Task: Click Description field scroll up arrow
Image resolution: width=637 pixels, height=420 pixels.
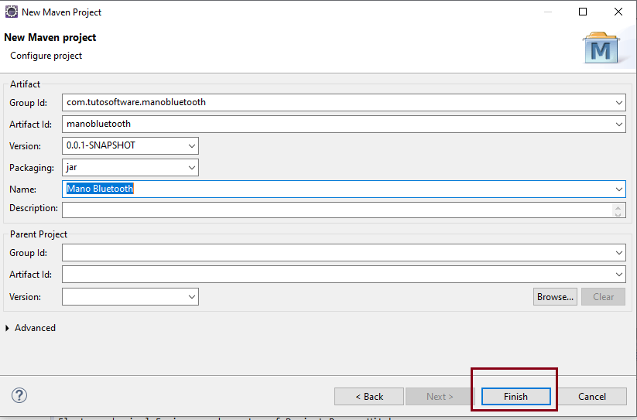Action: [x=618, y=207]
